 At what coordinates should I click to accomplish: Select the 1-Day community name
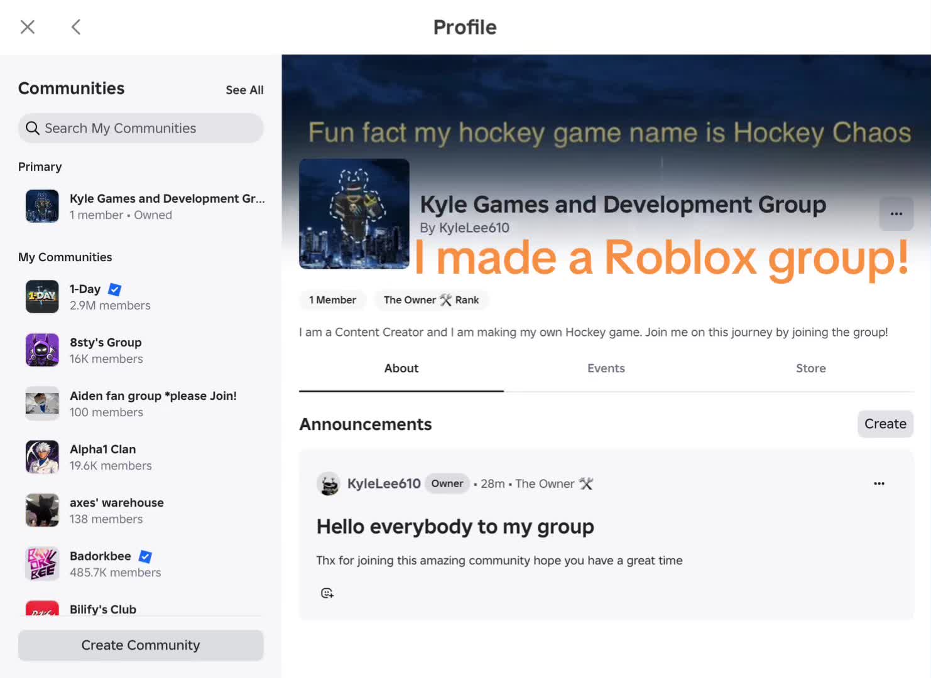85,289
